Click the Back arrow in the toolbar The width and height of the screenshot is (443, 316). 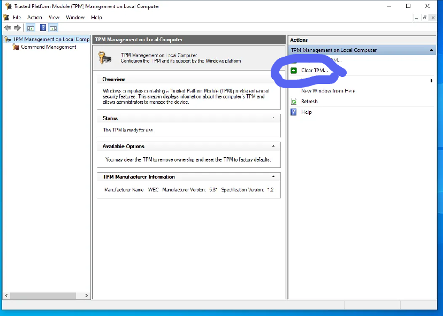[x=7, y=28]
